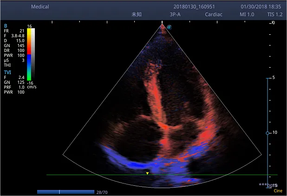Click the PRF 1.0 parameter value

point(20,87)
